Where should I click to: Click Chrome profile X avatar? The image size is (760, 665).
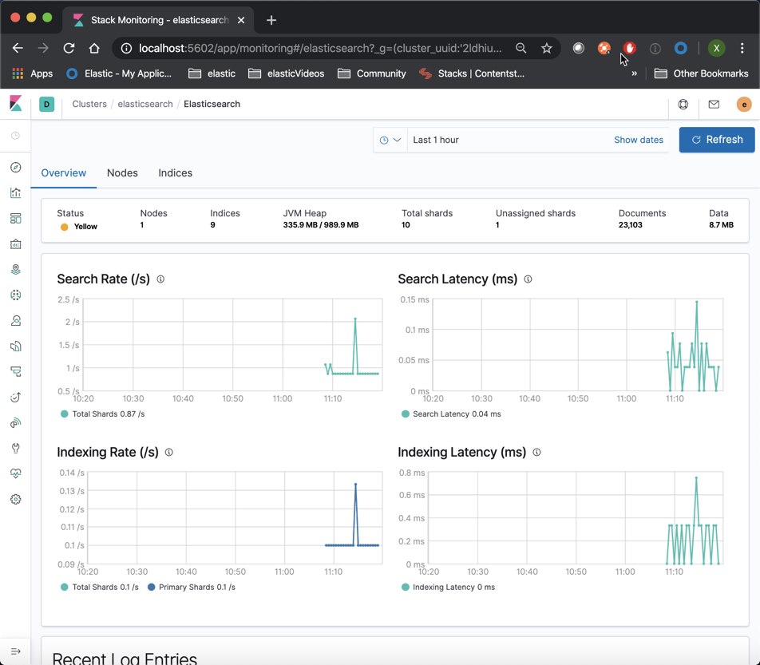[x=716, y=48]
